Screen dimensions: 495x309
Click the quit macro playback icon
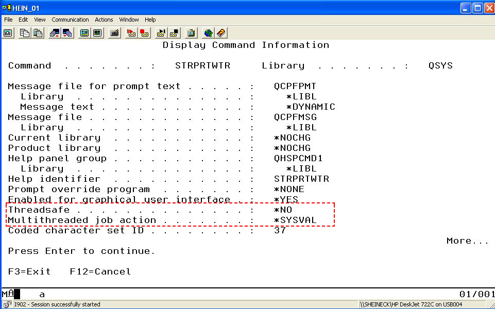[x=174, y=33]
